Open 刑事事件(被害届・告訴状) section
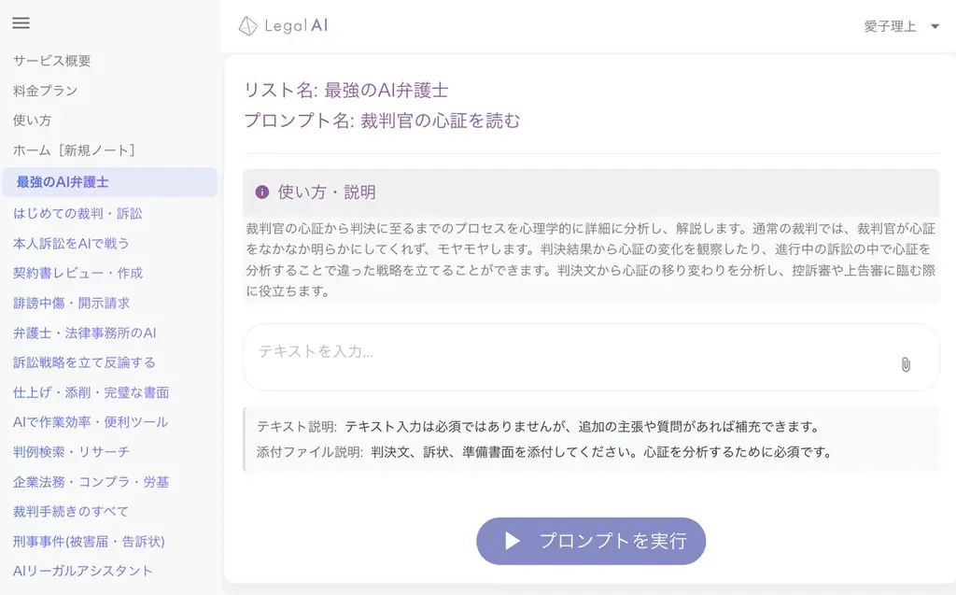 pos(72,542)
